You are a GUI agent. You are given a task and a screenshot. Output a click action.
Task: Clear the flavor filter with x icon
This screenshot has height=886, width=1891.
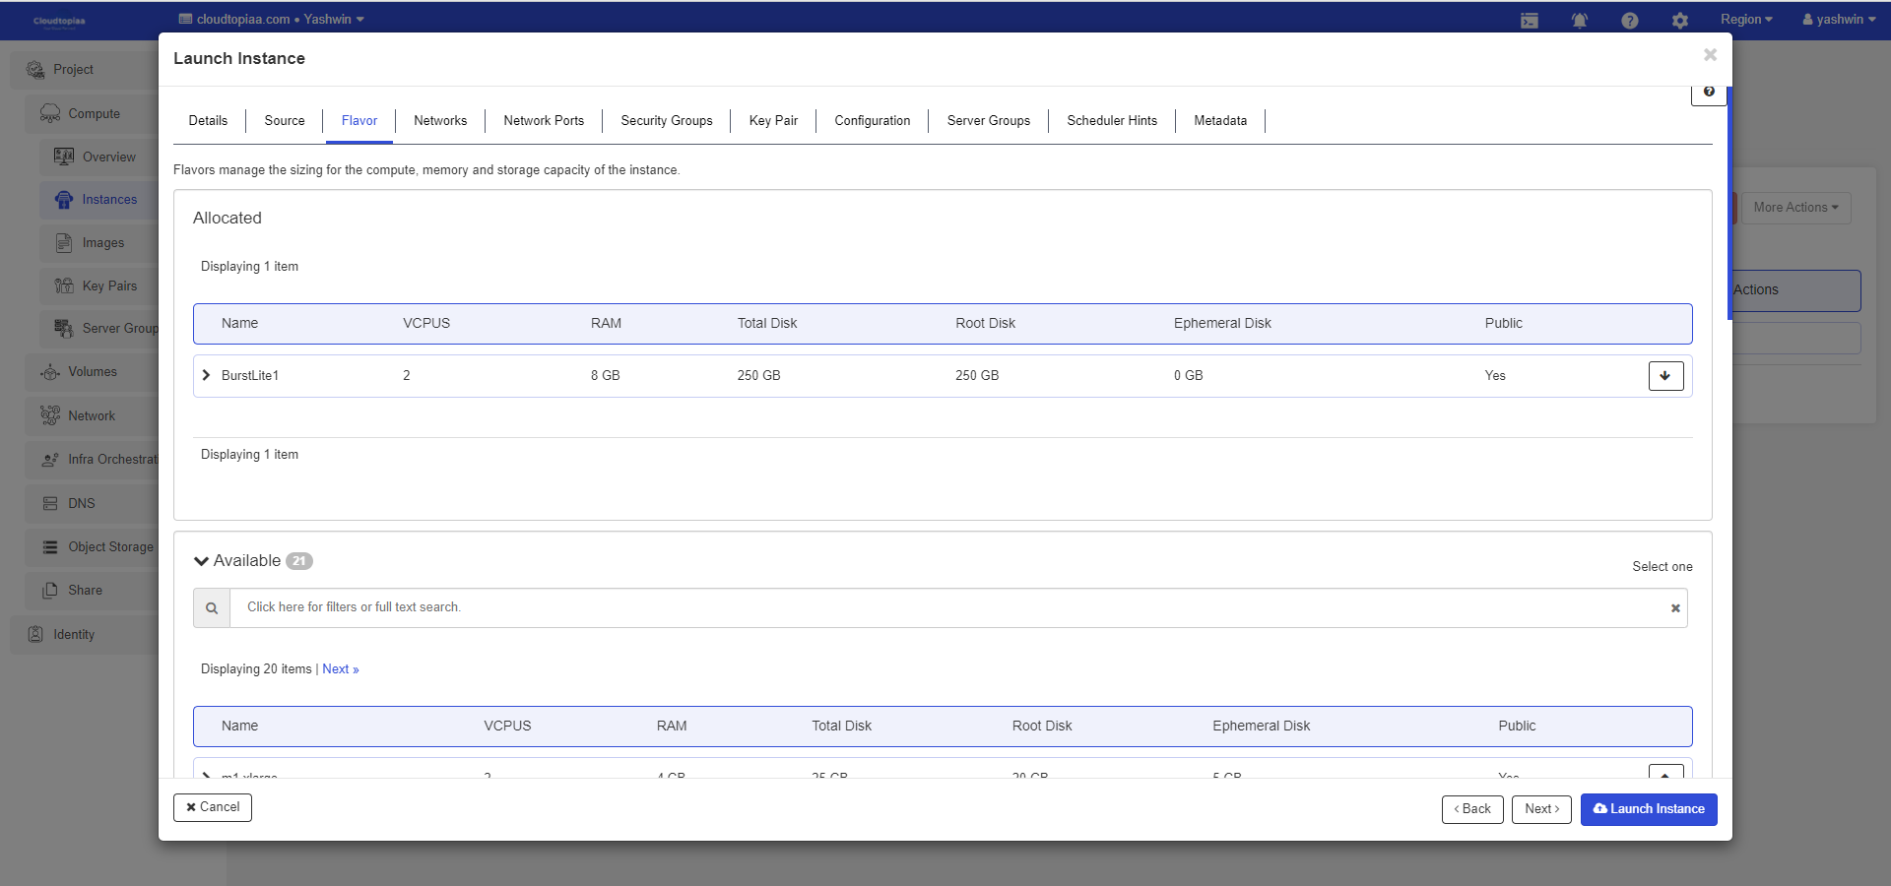click(x=1674, y=608)
